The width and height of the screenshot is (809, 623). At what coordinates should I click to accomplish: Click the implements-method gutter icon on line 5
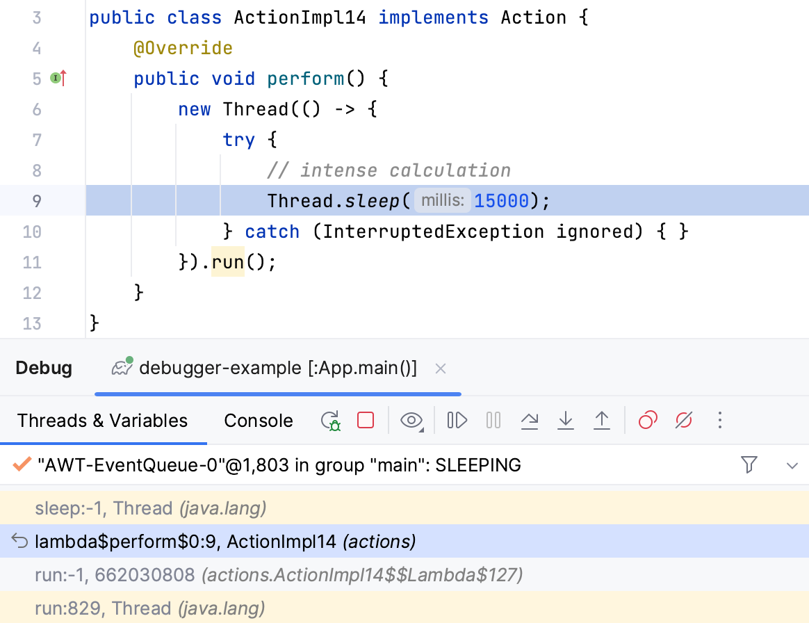point(58,78)
